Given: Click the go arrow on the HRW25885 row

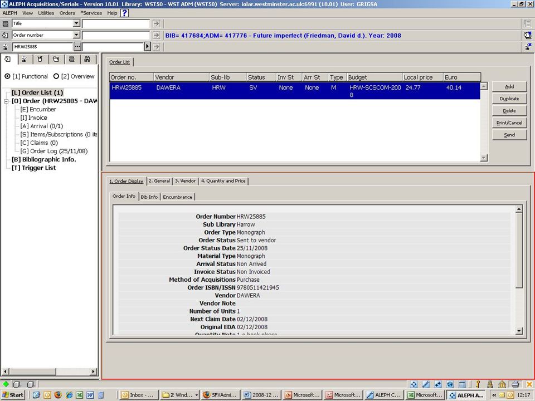Looking at the screenshot, I should (156, 47).
